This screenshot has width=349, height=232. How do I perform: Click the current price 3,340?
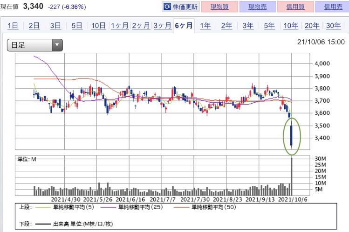click(33, 6)
